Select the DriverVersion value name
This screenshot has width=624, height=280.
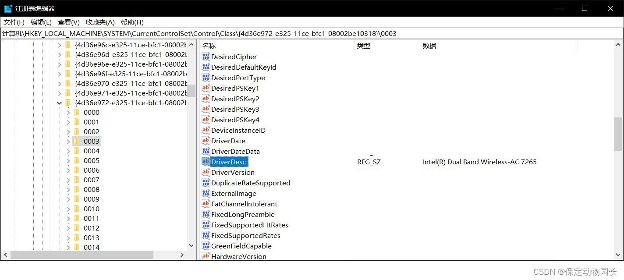point(233,172)
